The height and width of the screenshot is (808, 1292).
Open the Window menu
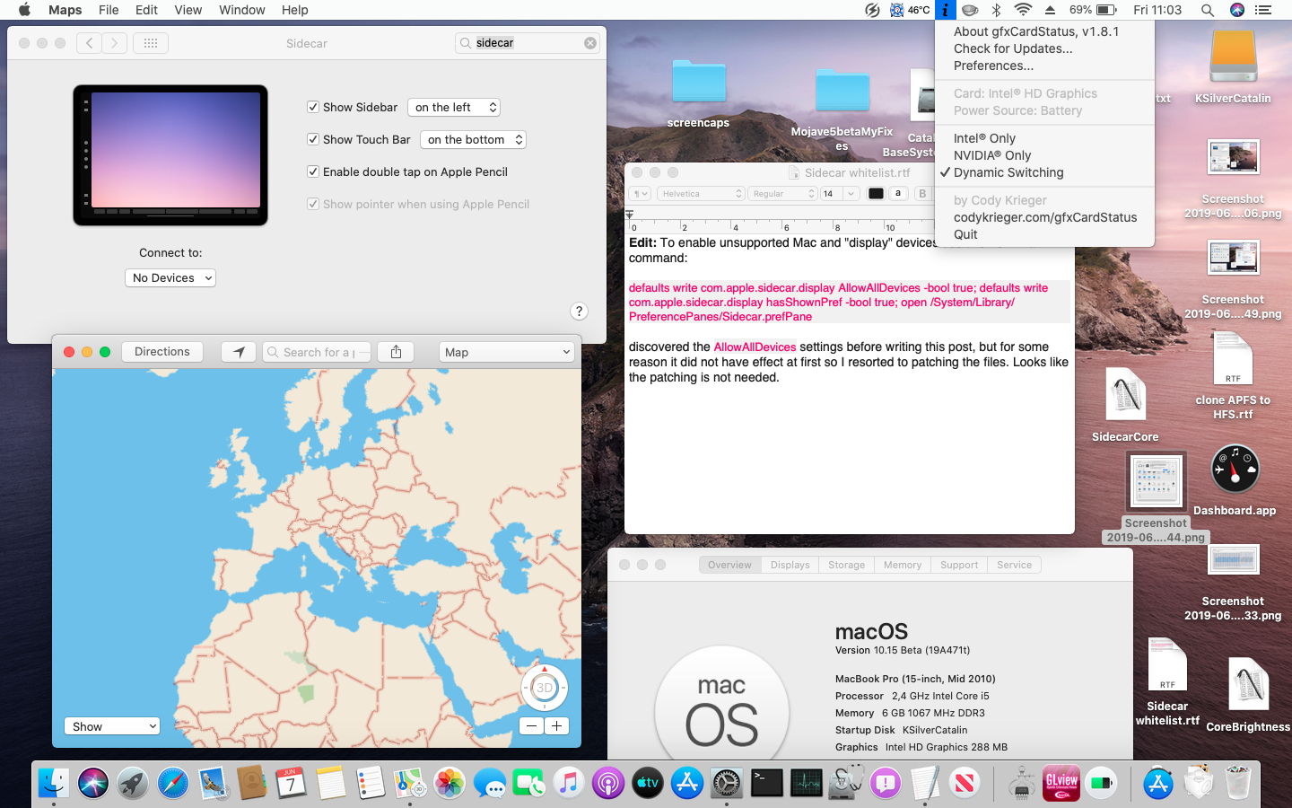click(242, 10)
